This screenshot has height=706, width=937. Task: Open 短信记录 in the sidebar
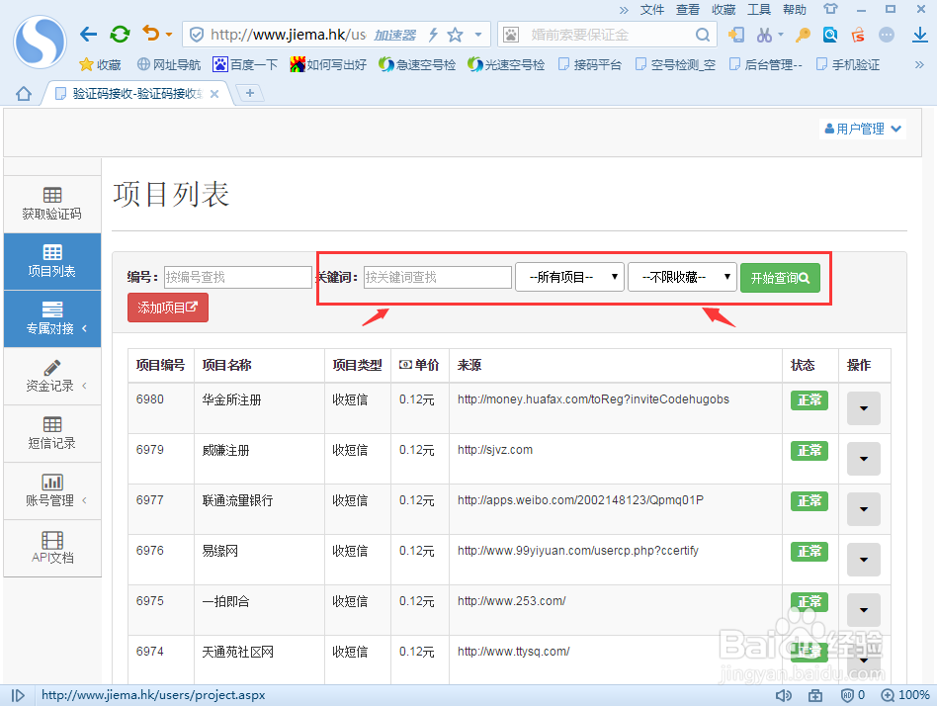pos(52,433)
